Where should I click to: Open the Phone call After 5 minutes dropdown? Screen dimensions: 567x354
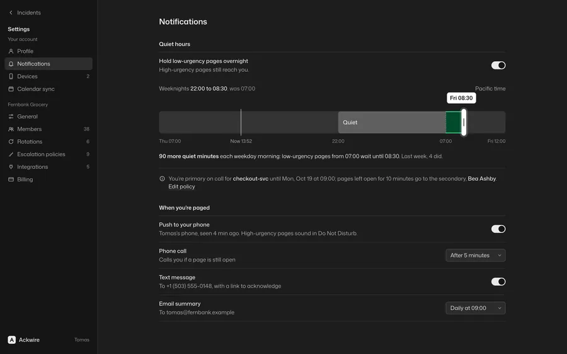click(476, 255)
